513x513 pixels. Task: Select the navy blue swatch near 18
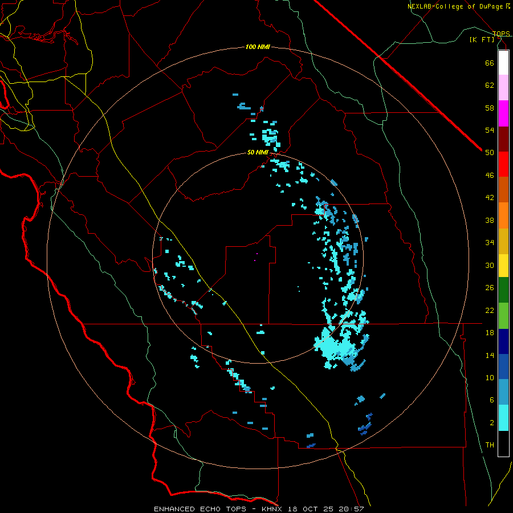(x=503, y=341)
